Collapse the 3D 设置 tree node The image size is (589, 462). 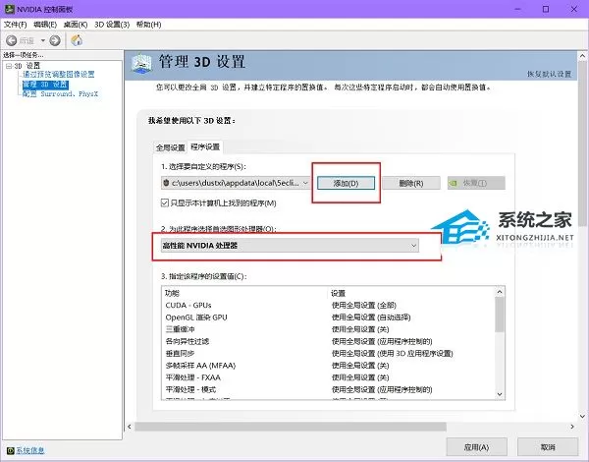(9, 66)
